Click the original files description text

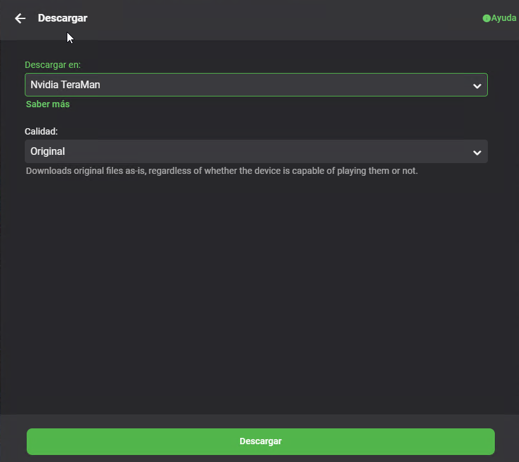pyautogui.click(x=222, y=171)
